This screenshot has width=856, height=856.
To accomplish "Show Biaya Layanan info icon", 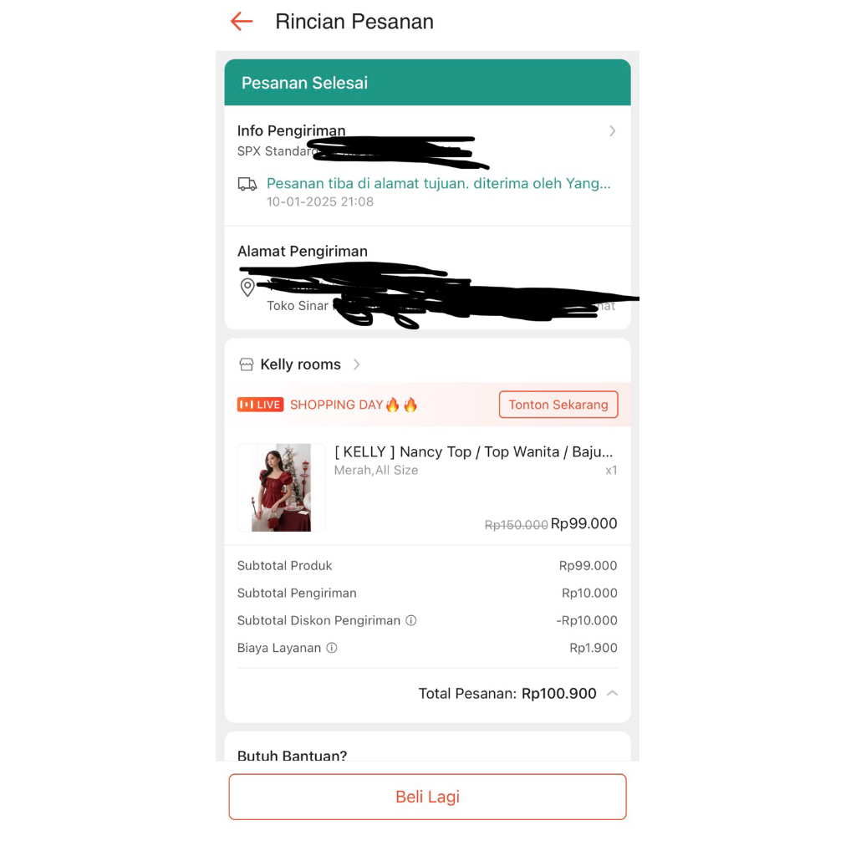I will [332, 648].
